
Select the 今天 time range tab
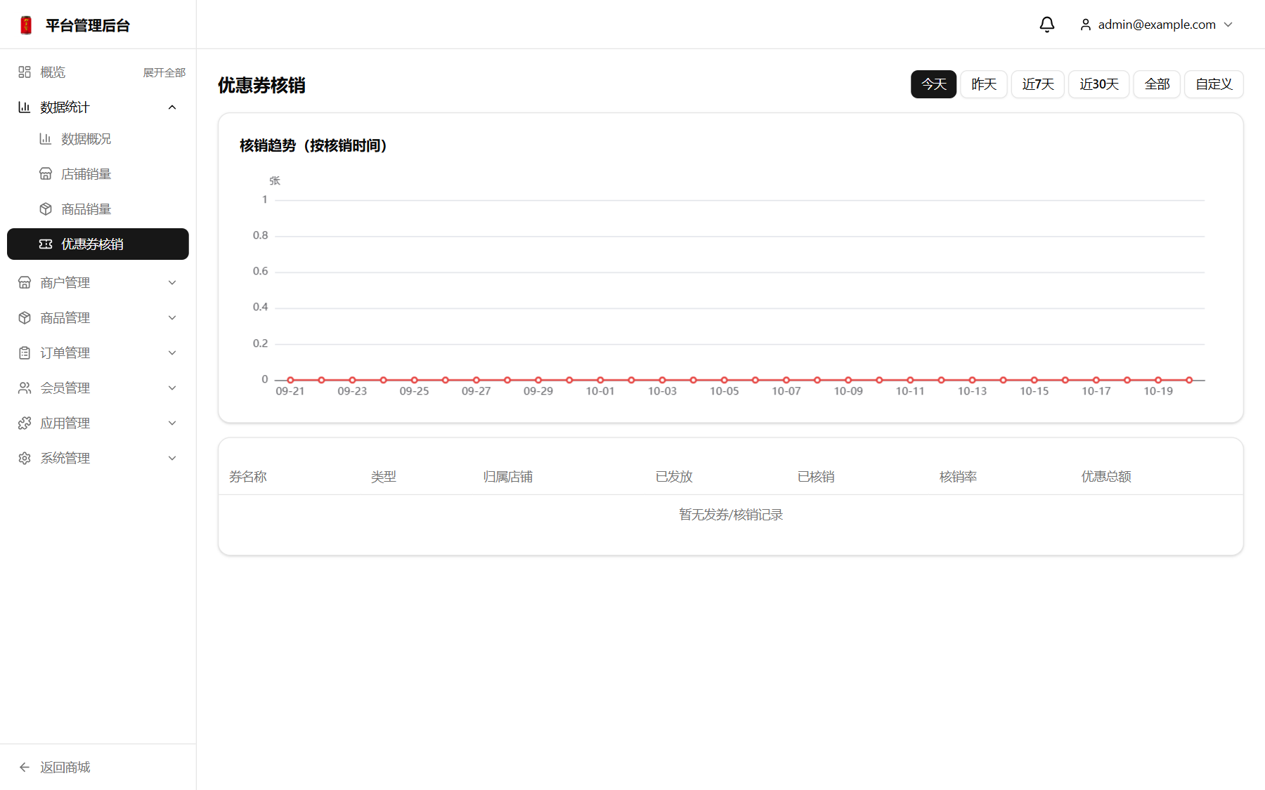tap(933, 84)
